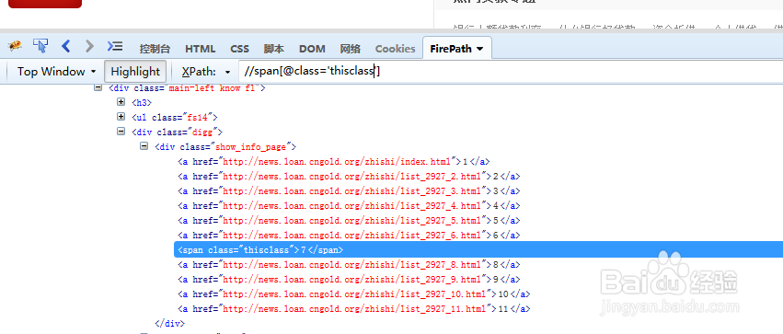This screenshot has width=783, height=334.
Task: Collapse the div class main-left node
Action: (98, 87)
